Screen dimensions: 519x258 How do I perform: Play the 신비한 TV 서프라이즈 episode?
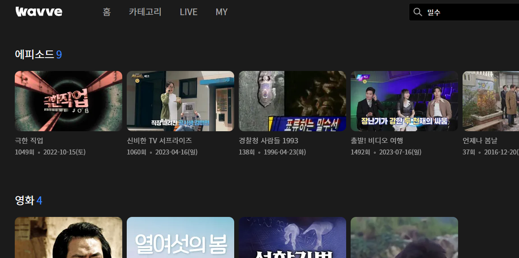(180, 101)
